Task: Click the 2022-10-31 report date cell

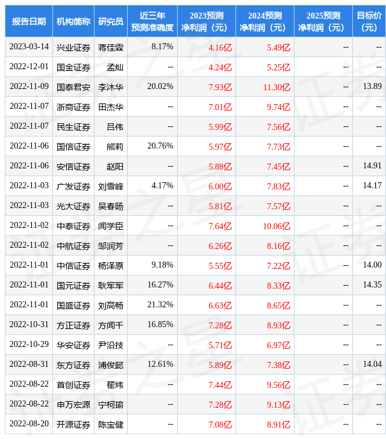Action: pyautogui.click(x=29, y=325)
